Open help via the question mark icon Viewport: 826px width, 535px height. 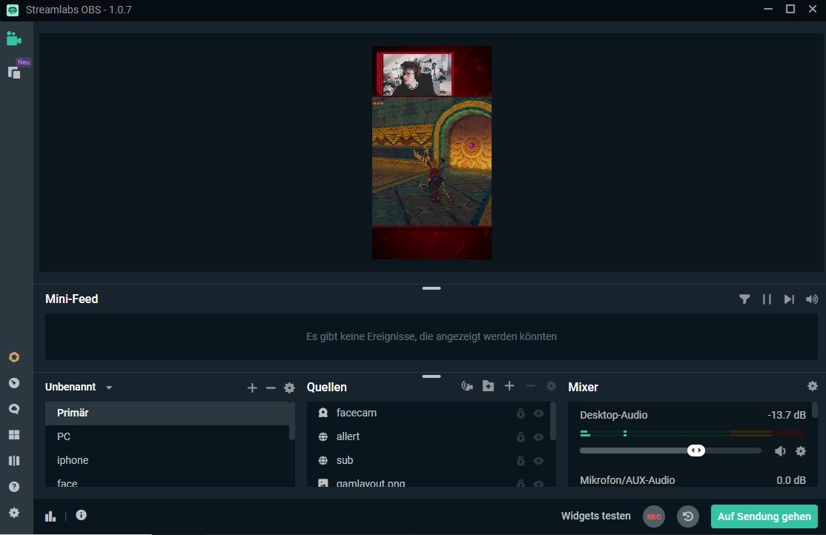point(14,487)
